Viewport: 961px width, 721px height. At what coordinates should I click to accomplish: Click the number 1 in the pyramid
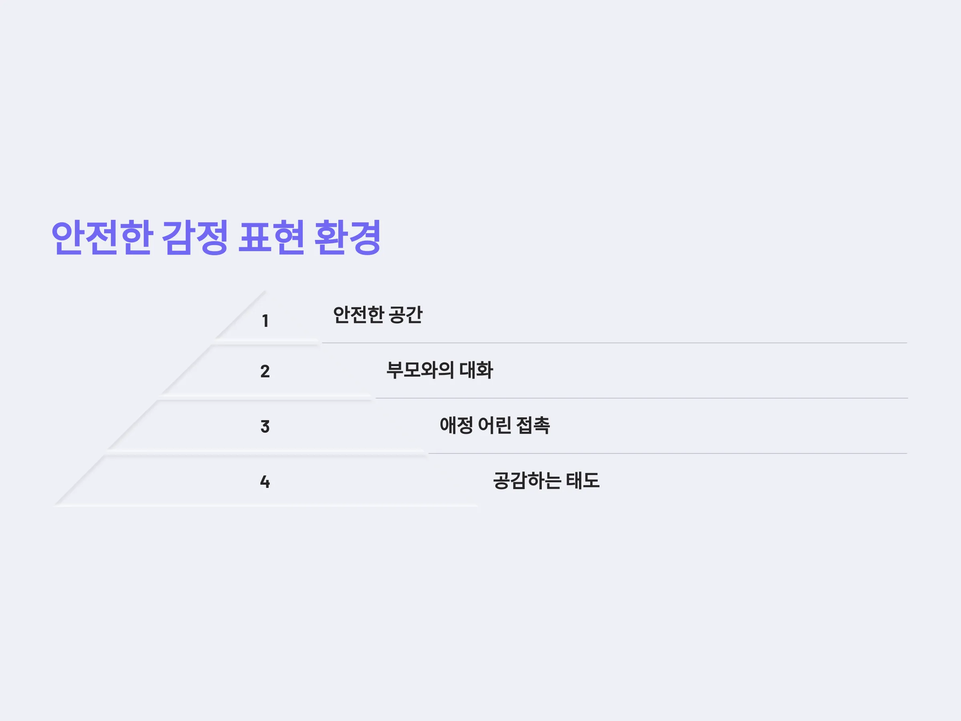click(265, 321)
